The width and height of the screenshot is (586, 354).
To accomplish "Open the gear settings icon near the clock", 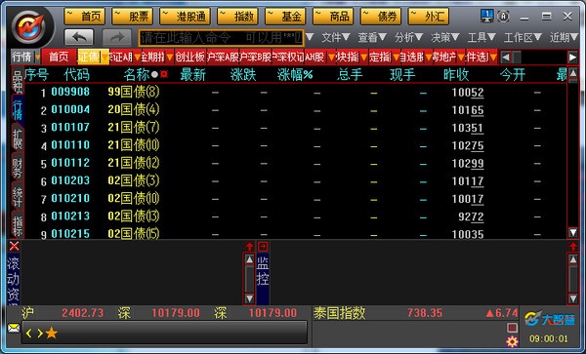I will [512, 341].
